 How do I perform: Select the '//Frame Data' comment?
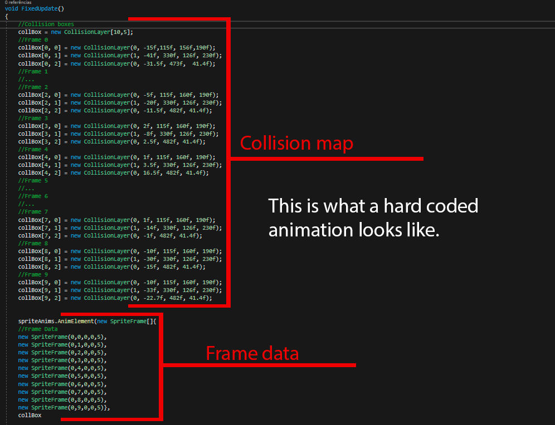tap(38, 329)
